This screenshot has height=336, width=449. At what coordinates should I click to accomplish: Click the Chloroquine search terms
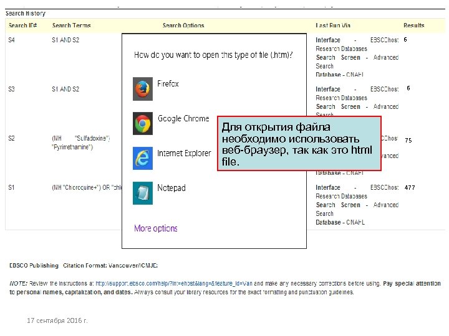click(x=87, y=187)
